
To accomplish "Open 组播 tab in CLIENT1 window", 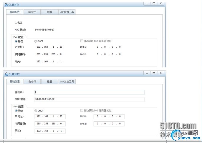I will pyautogui.click(x=49, y=12).
